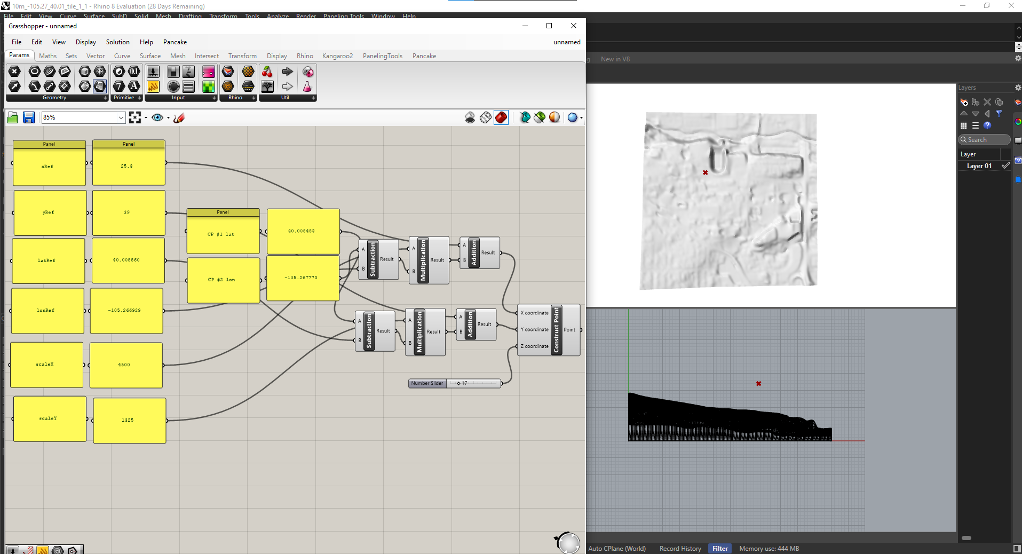Select the Line parameter icon
This screenshot has width=1022, height=554.
click(50, 86)
